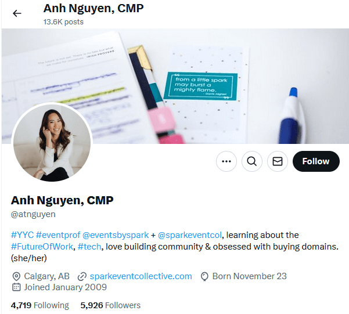Click the birthday balloon icon

click(x=204, y=277)
